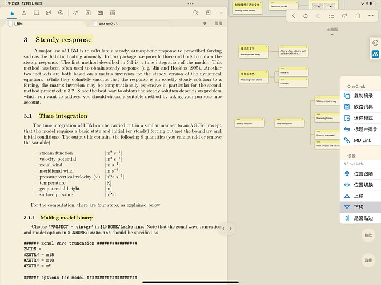This screenshot has height=285, width=381.
Task: Open the blue OneClick add-on icon
Action: click(375, 54)
